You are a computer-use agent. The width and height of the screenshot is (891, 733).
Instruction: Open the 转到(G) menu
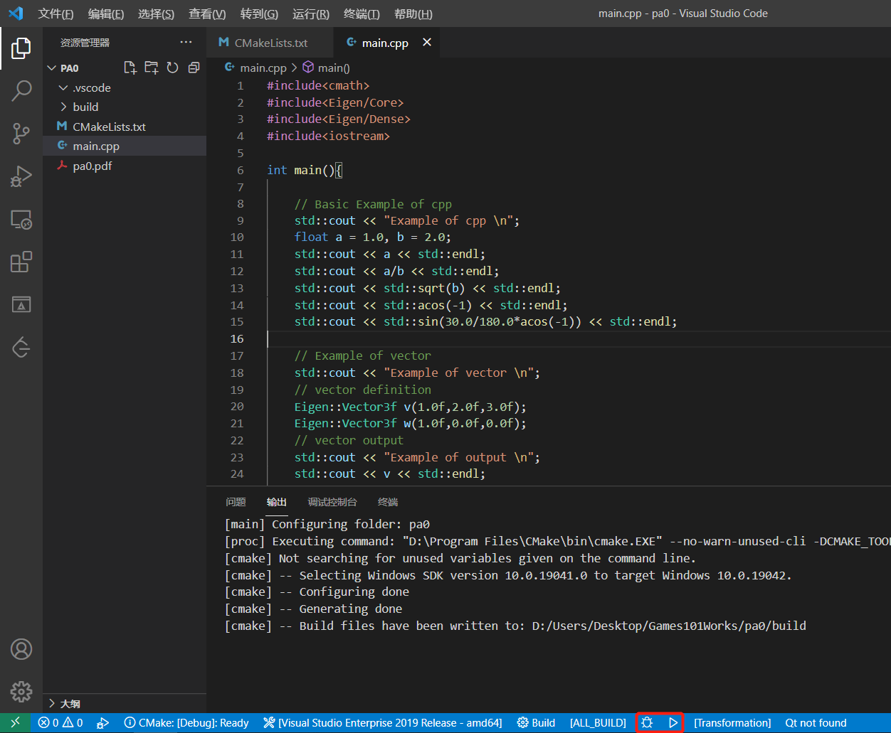[259, 14]
